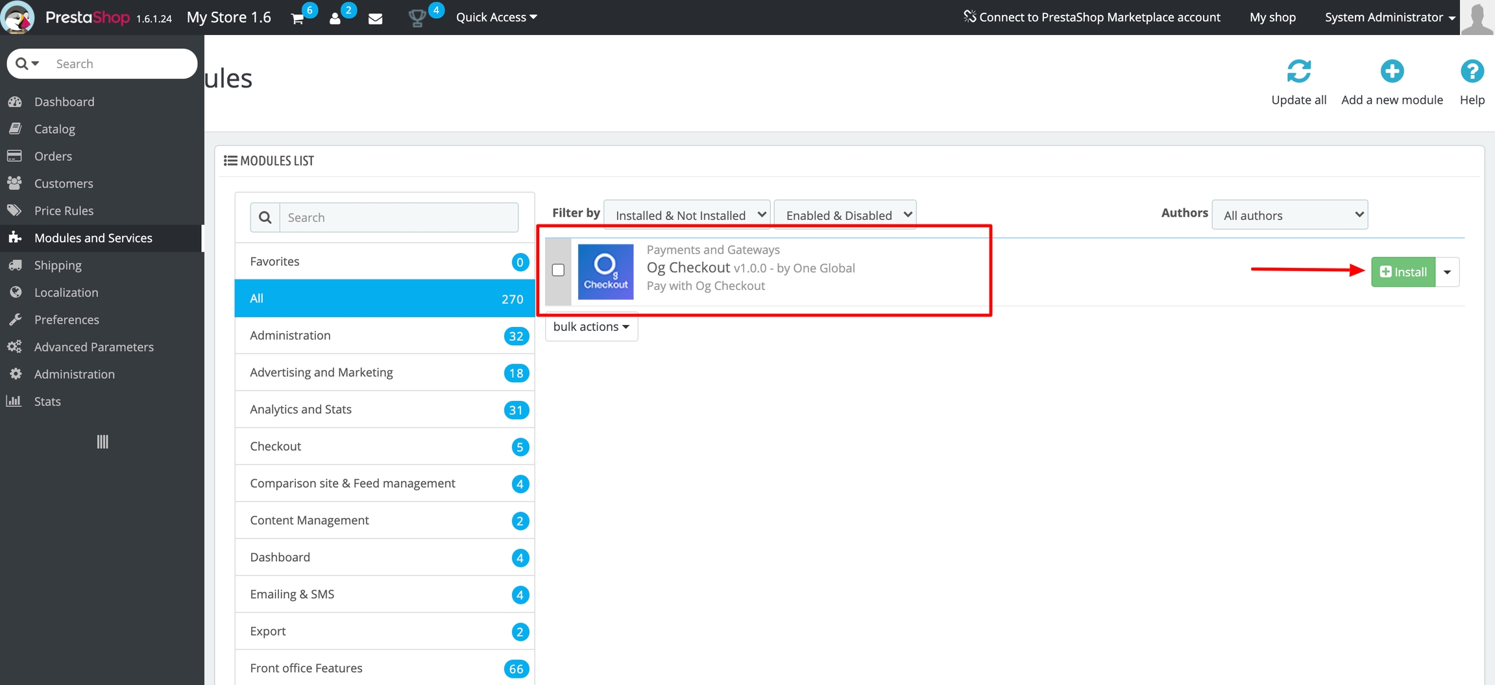The height and width of the screenshot is (685, 1495).
Task: Open the customers notification icon
Action: click(x=335, y=18)
